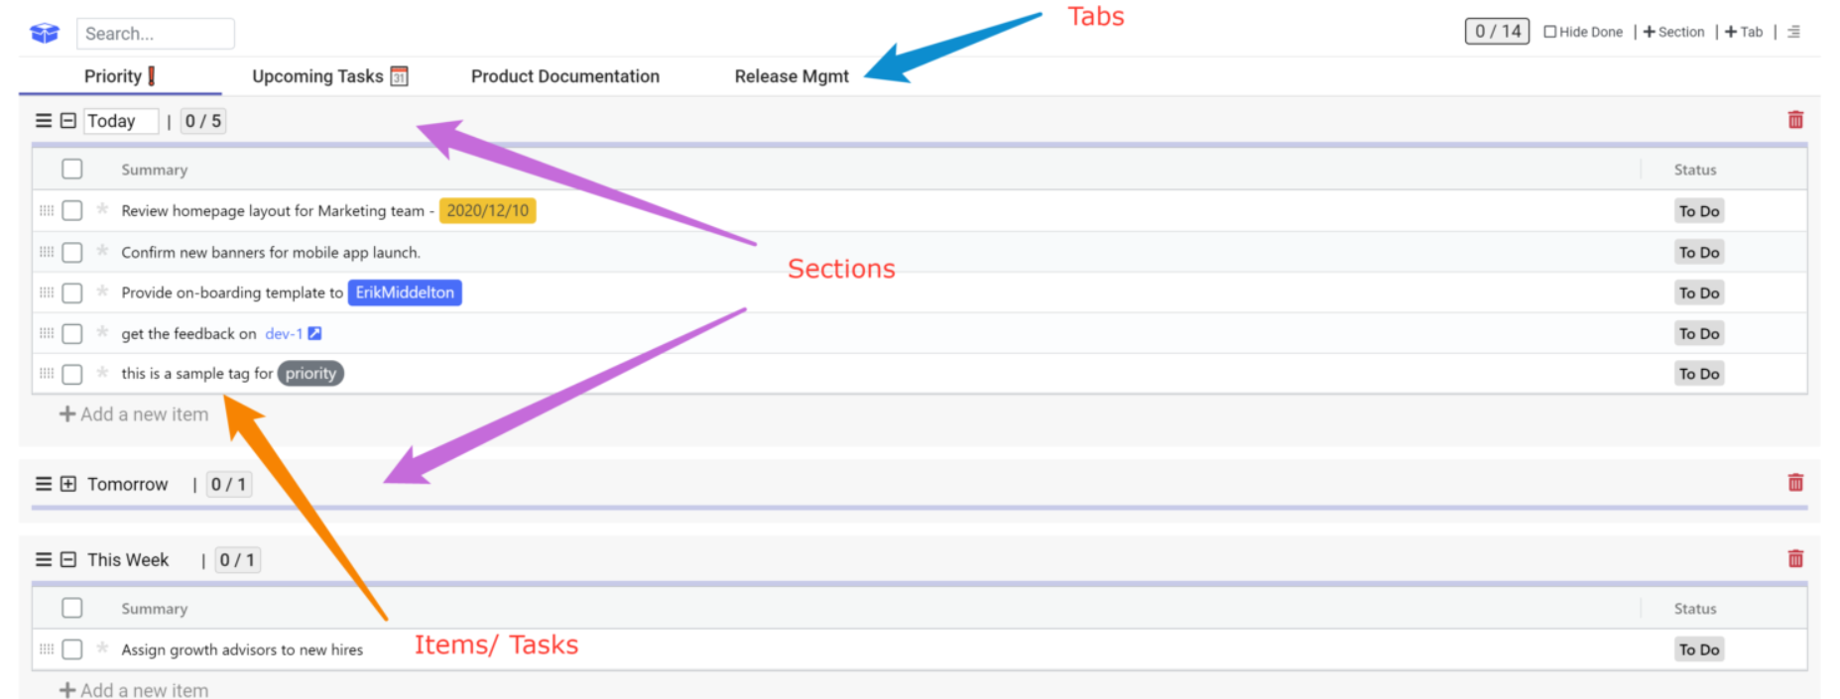Click the yellow 2020/12/10 date tag

tap(487, 210)
